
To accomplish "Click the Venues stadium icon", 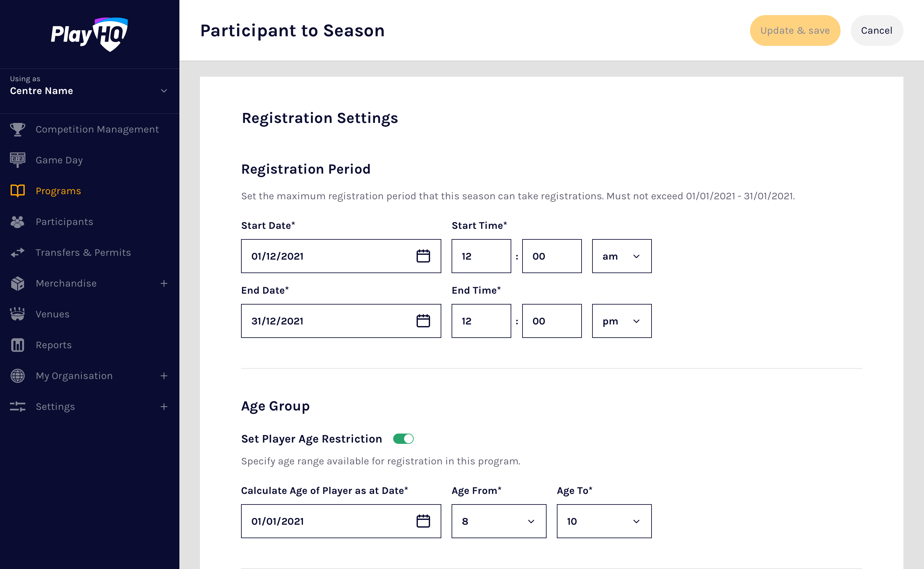I will point(17,314).
